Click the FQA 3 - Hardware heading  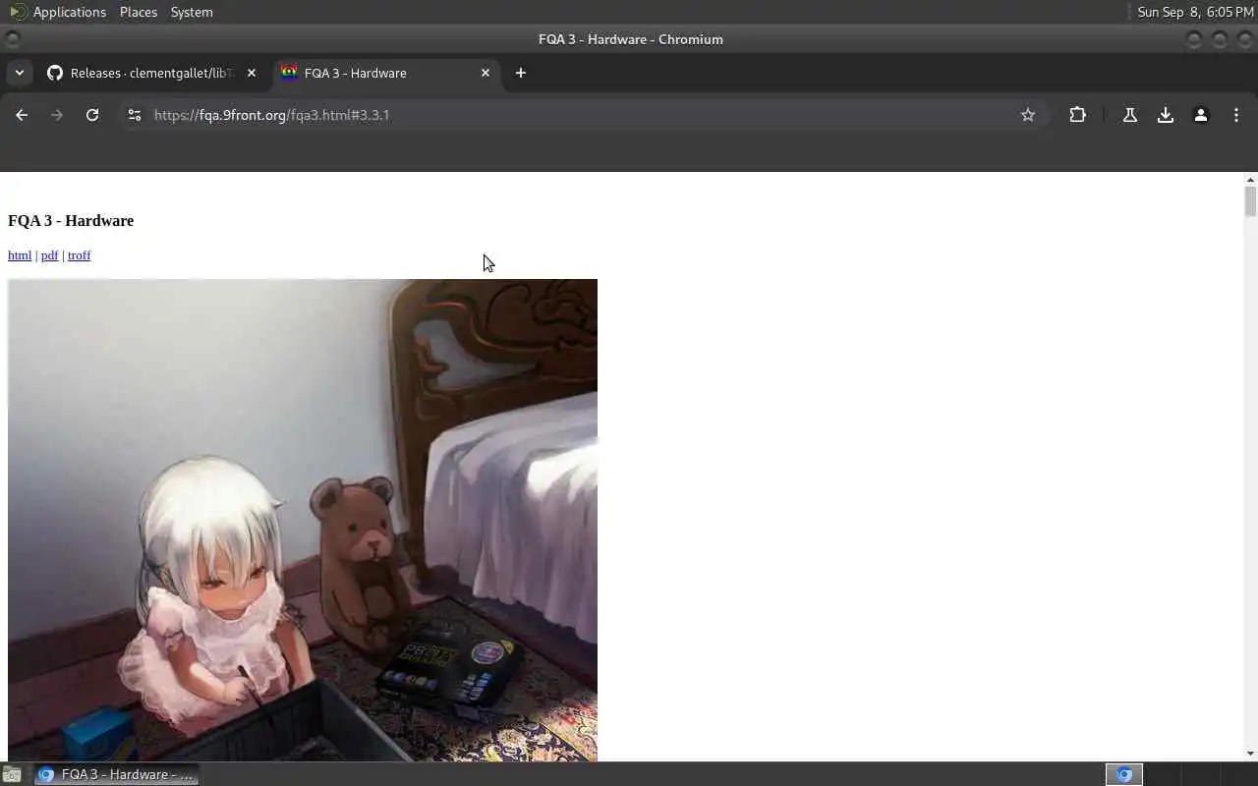coord(71,221)
